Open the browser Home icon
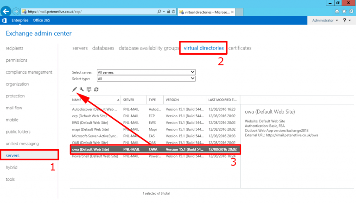The width and height of the screenshot is (356, 203). pos(337,11)
